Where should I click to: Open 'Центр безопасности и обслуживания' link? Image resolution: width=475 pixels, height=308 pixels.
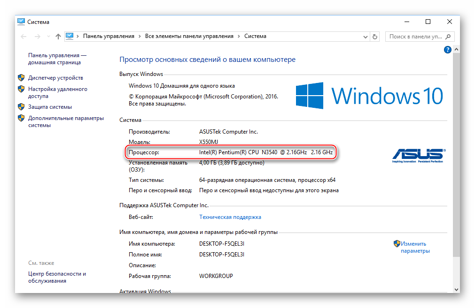coord(57,277)
